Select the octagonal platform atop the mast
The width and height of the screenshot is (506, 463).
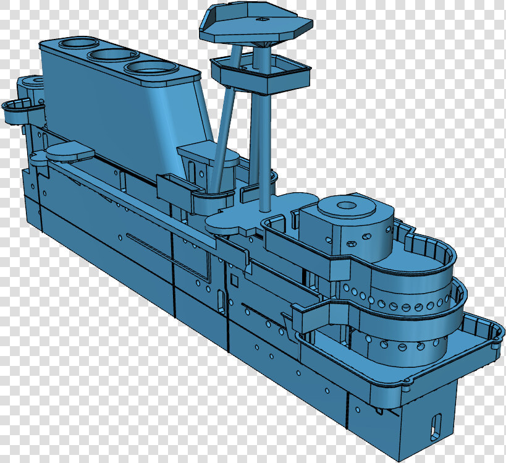pyautogui.click(x=256, y=23)
